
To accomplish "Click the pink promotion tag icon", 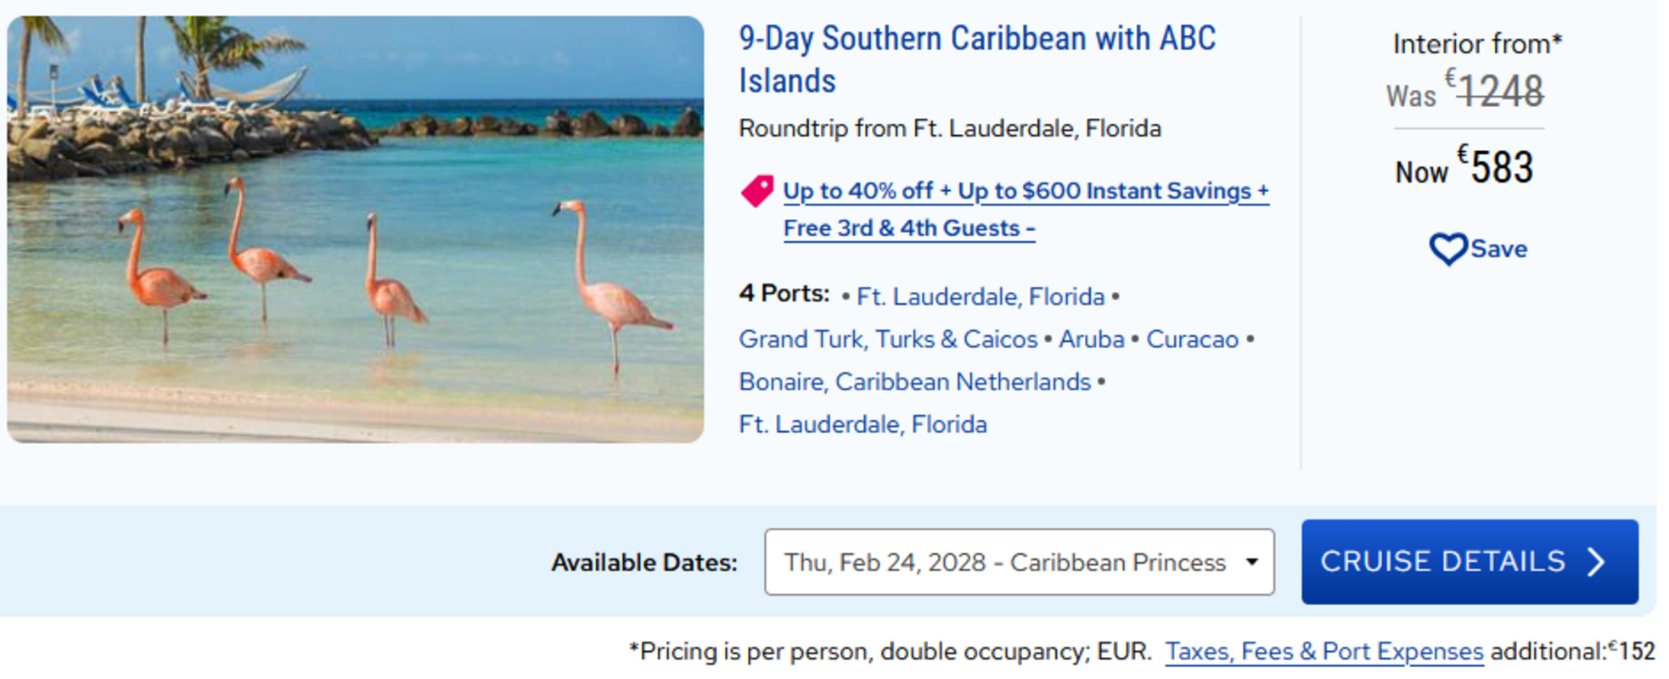I will [x=756, y=191].
